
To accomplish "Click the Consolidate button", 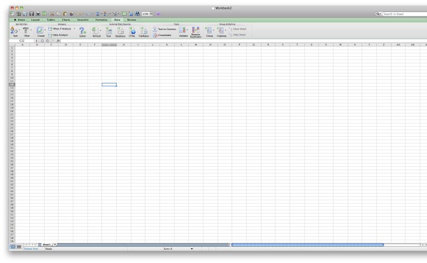I will [x=162, y=35].
